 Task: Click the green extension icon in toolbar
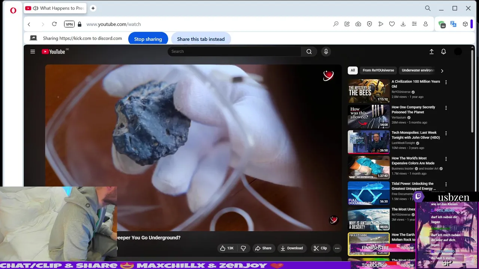coord(442,24)
